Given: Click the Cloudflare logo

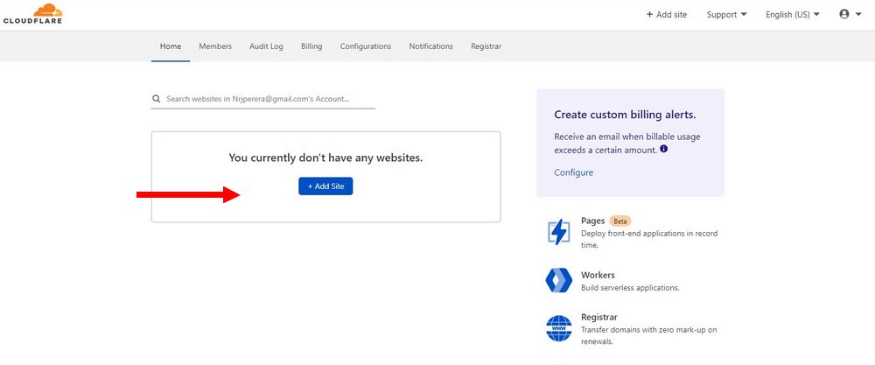Looking at the screenshot, I should pyautogui.click(x=33, y=13).
